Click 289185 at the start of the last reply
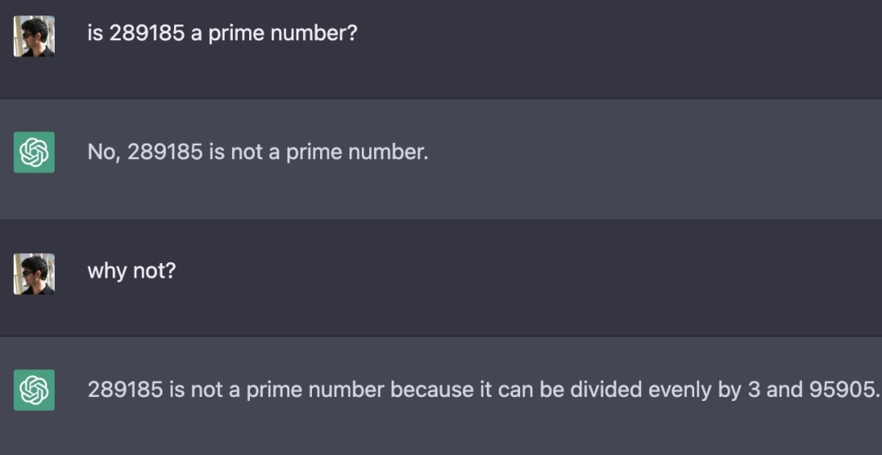Image resolution: width=882 pixels, height=455 pixels. 125,390
